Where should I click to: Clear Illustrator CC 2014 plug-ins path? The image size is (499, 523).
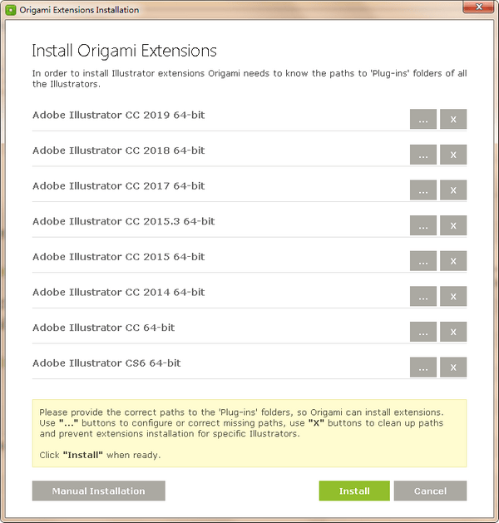coord(453,297)
